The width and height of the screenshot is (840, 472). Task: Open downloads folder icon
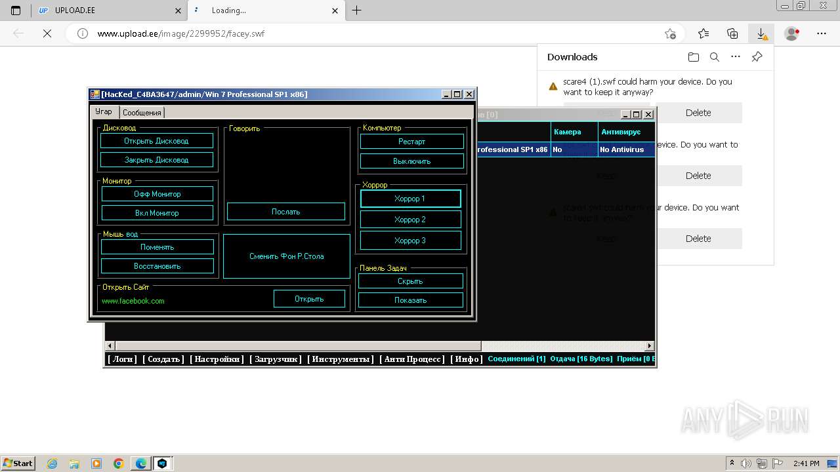[694, 57]
